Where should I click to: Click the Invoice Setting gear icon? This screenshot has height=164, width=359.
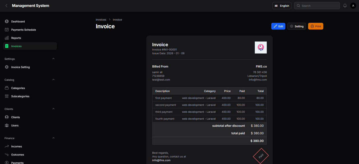(x=7, y=67)
